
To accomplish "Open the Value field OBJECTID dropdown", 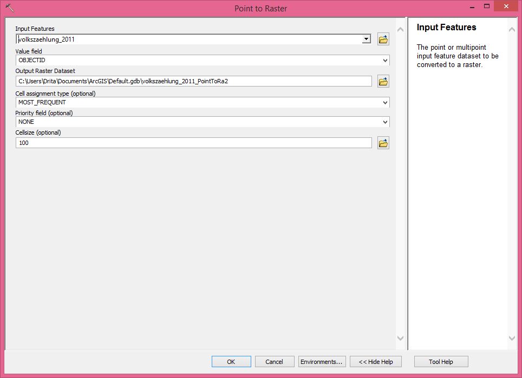I will [x=385, y=61].
